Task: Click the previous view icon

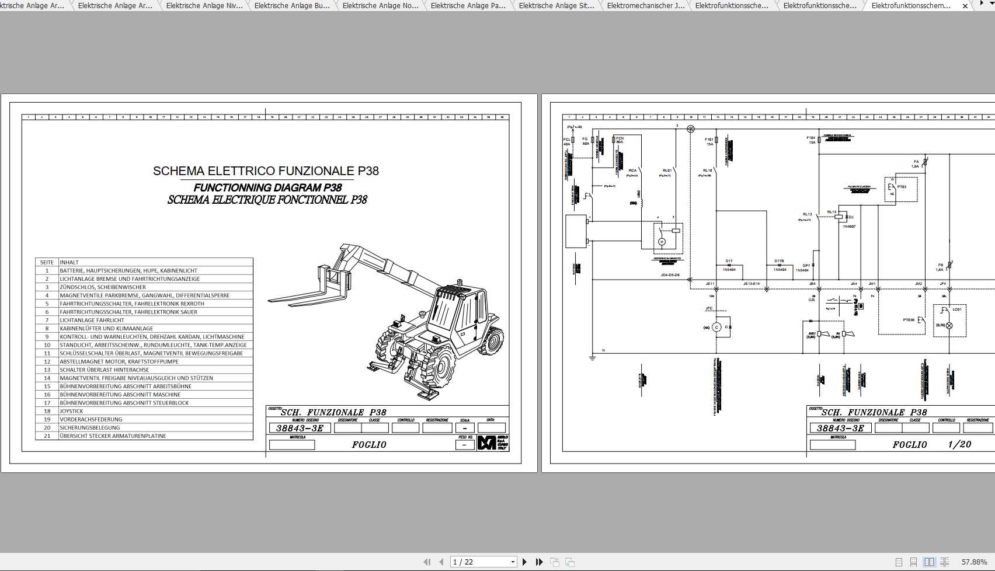Action: (555, 562)
